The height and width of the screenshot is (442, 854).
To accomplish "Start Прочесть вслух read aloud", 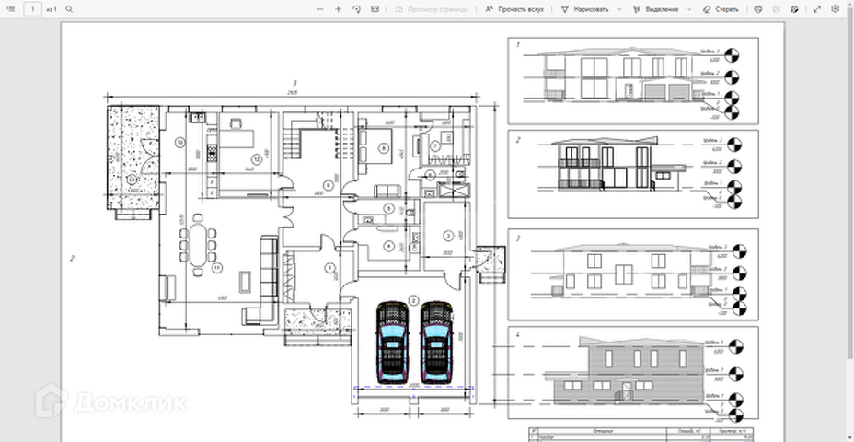I will pyautogui.click(x=514, y=9).
